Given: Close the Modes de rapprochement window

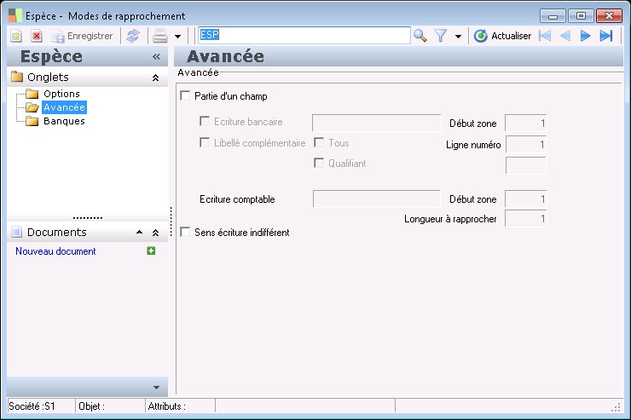Looking at the screenshot, I should click(x=610, y=16).
